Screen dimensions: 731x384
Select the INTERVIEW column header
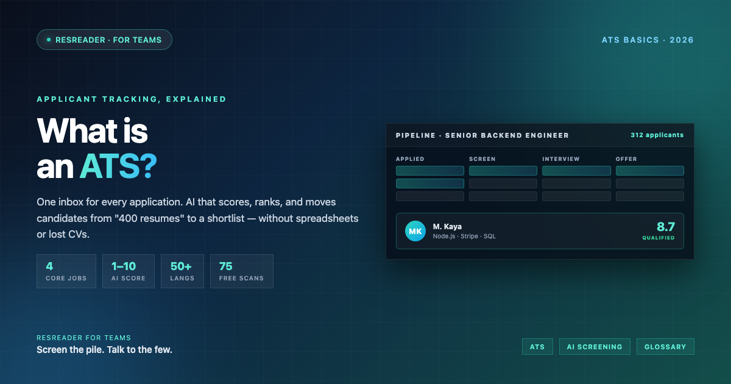pos(561,159)
